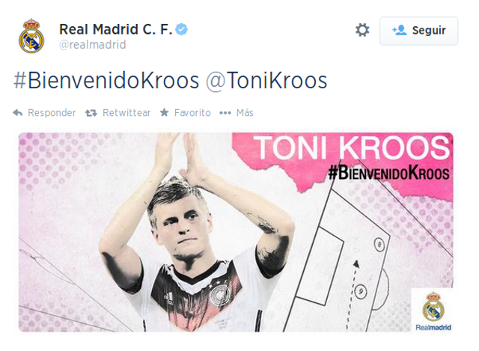Follow the account with the Seguir button
The image size is (479, 351).
(418, 31)
